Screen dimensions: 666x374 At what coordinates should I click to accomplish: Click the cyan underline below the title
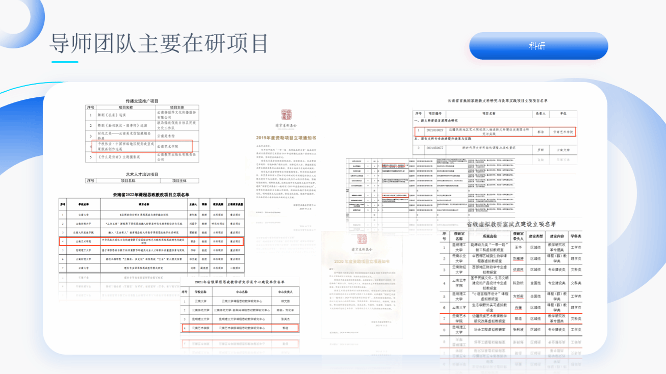tap(65, 62)
